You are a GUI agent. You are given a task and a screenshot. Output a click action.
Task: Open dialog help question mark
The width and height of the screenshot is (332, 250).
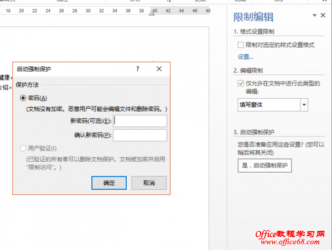pos(138,69)
